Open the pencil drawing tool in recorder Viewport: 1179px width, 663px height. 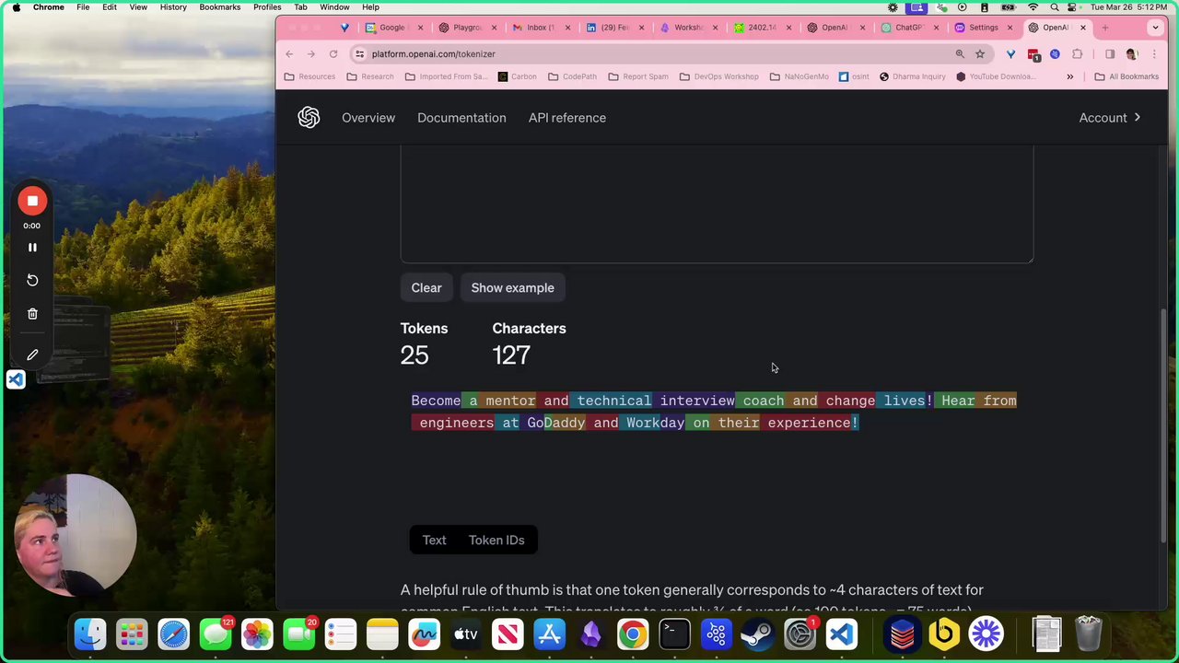(x=32, y=355)
